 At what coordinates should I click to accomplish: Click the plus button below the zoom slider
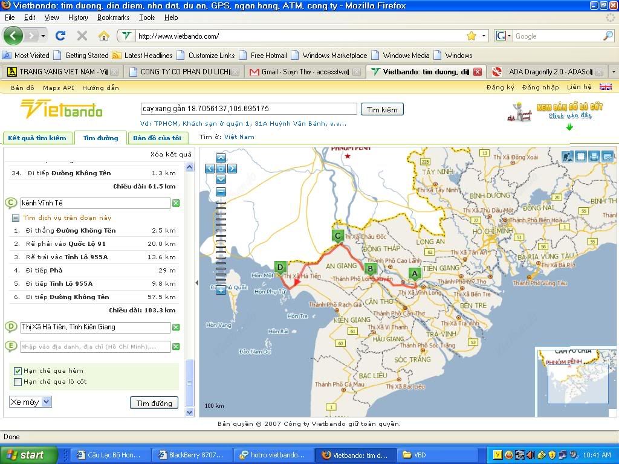[x=221, y=290]
